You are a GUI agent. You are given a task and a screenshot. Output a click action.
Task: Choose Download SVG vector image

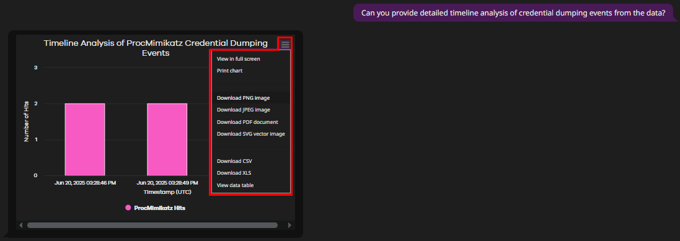[250, 134]
